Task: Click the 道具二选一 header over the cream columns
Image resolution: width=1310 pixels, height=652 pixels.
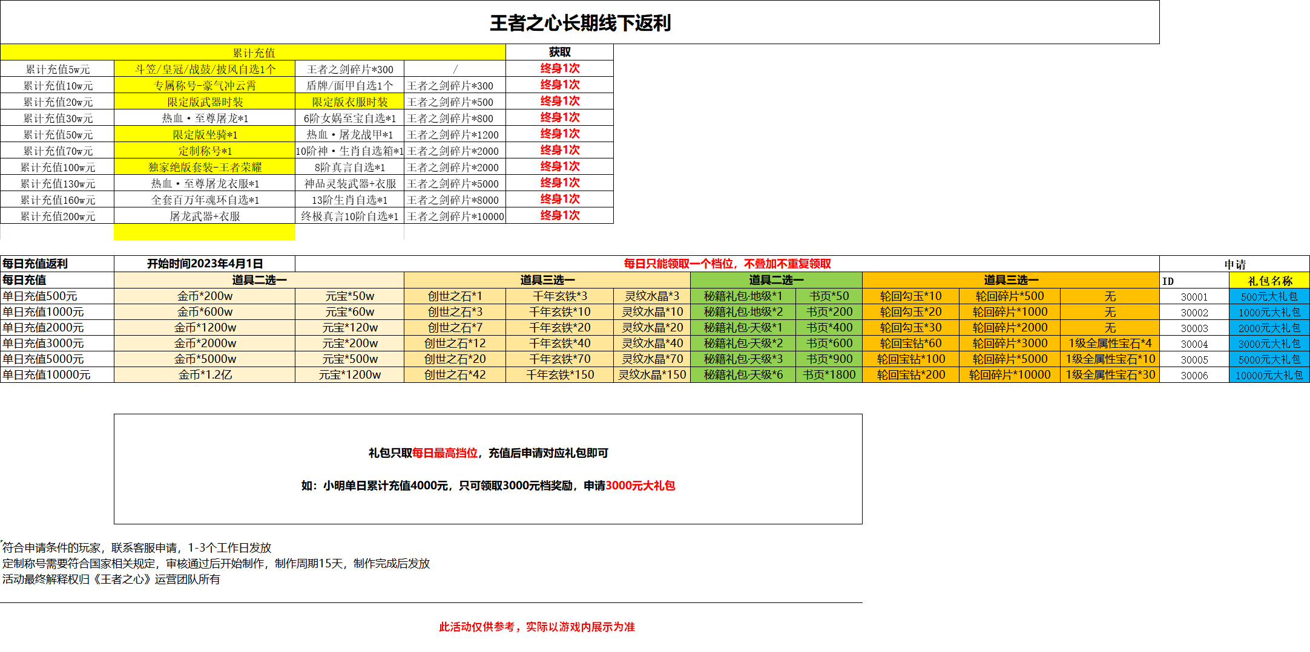Action: 259,280
